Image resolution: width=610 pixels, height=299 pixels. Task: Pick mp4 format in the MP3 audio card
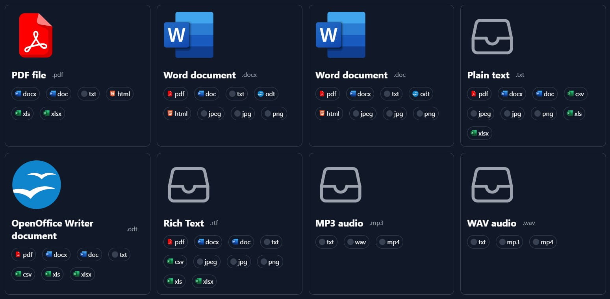[x=389, y=242]
